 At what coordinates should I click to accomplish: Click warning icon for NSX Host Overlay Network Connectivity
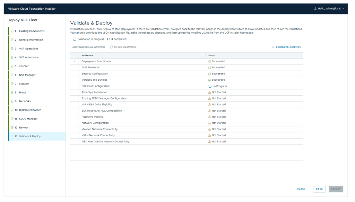coord(209,142)
